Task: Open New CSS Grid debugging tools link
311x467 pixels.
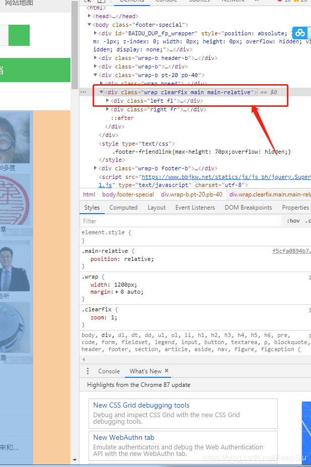Action: point(141,406)
